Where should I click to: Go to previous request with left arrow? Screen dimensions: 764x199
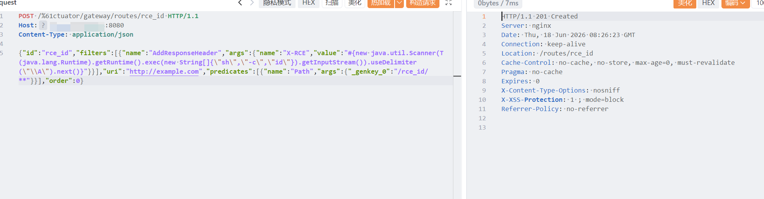pos(240,3)
